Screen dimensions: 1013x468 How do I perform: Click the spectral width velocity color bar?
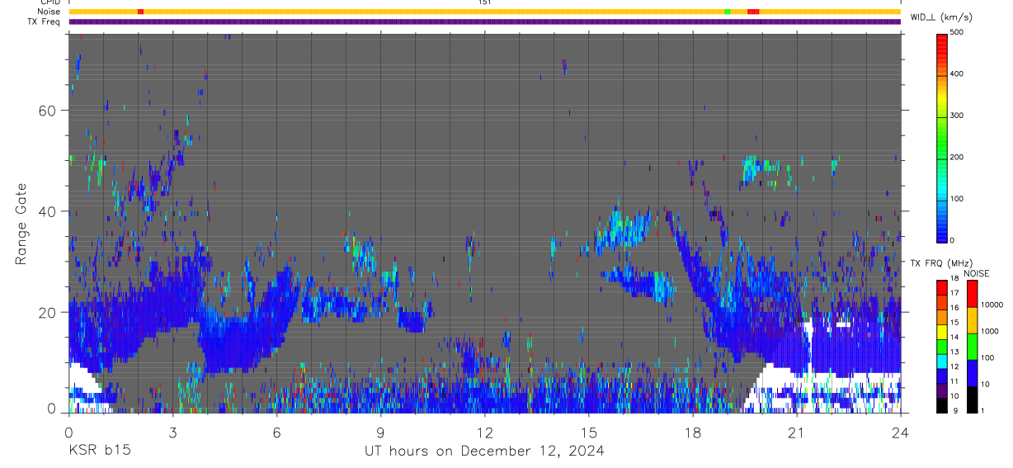(x=943, y=137)
